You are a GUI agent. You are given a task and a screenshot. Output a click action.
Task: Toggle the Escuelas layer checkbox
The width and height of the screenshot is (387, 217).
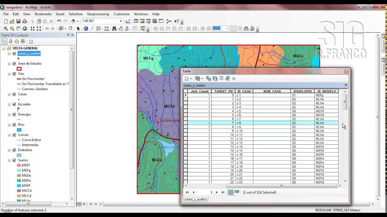click(x=14, y=104)
